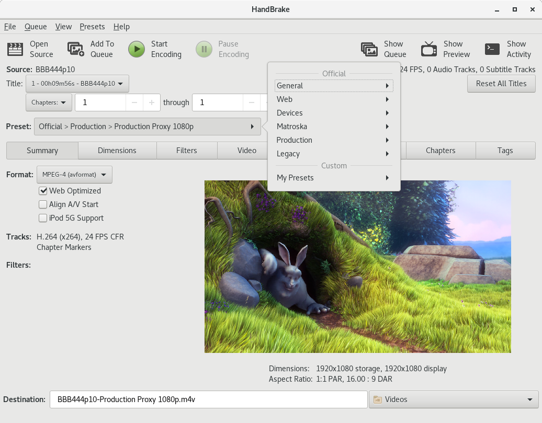Click the Add To Queue icon
542x423 pixels.
pos(76,49)
